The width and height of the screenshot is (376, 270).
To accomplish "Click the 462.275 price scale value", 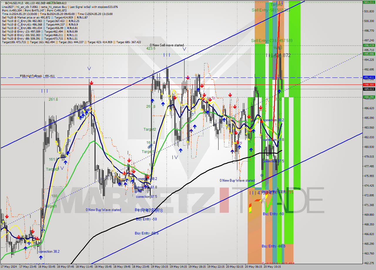I will [x=369, y=263].
